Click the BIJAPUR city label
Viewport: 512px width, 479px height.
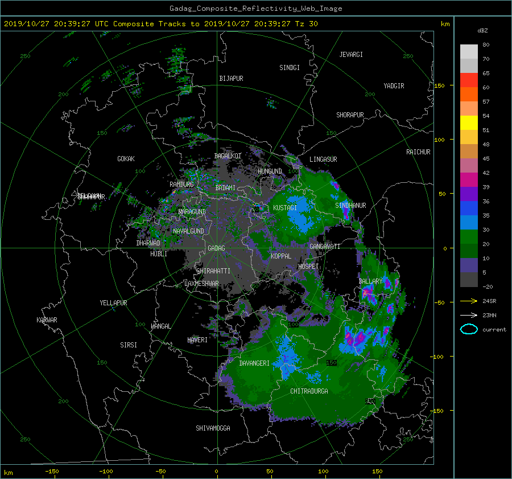tap(231, 79)
